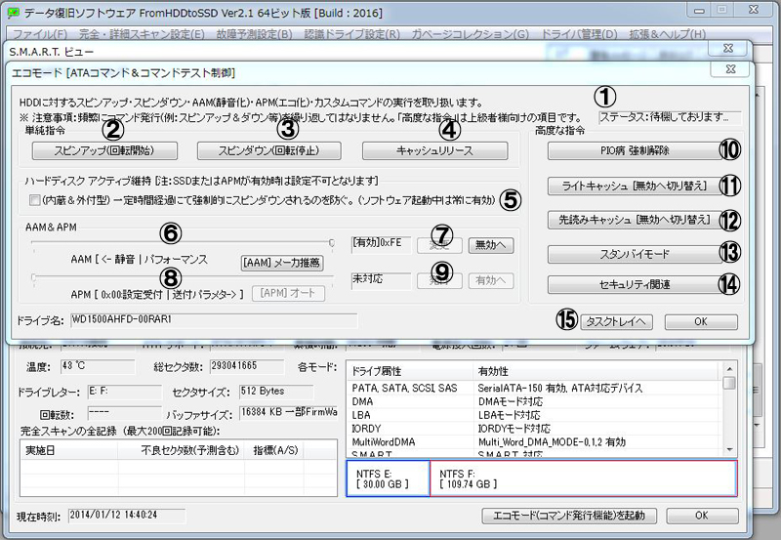This screenshot has height=540, width=781.
Task: Open ガベージコレクション(G) menu
Action: (x=471, y=34)
